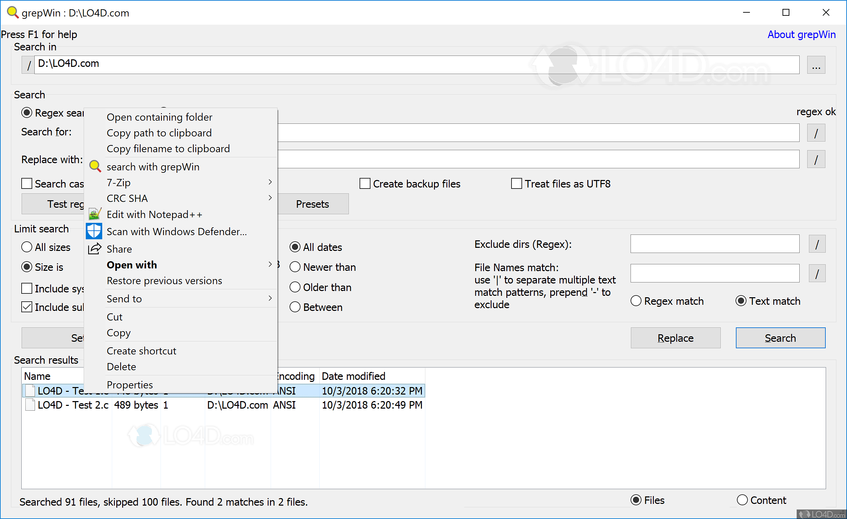The width and height of the screenshot is (847, 519).
Task: Enable Create backup files checkbox
Action: [365, 184]
